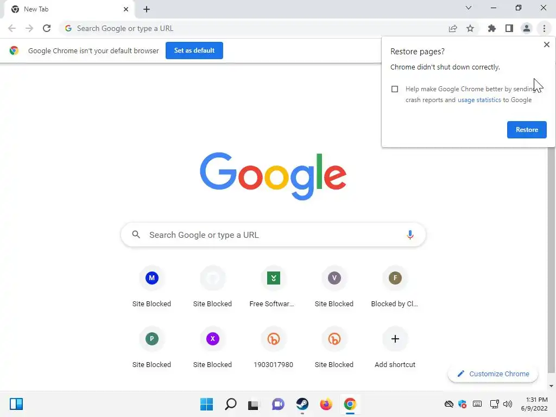Open the V Site Blocked shortcut
The width and height of the screenshot is (556, 417).
[x=334, y=287]
